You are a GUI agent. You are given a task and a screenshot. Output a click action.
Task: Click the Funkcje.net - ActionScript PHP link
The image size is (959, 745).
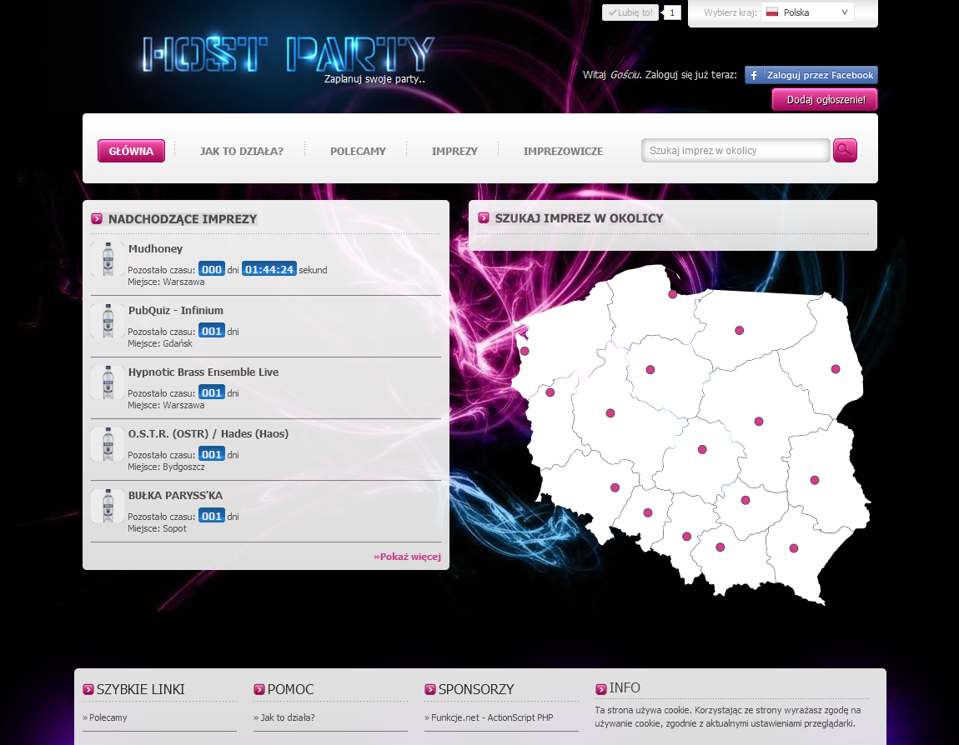click(492, 717)
